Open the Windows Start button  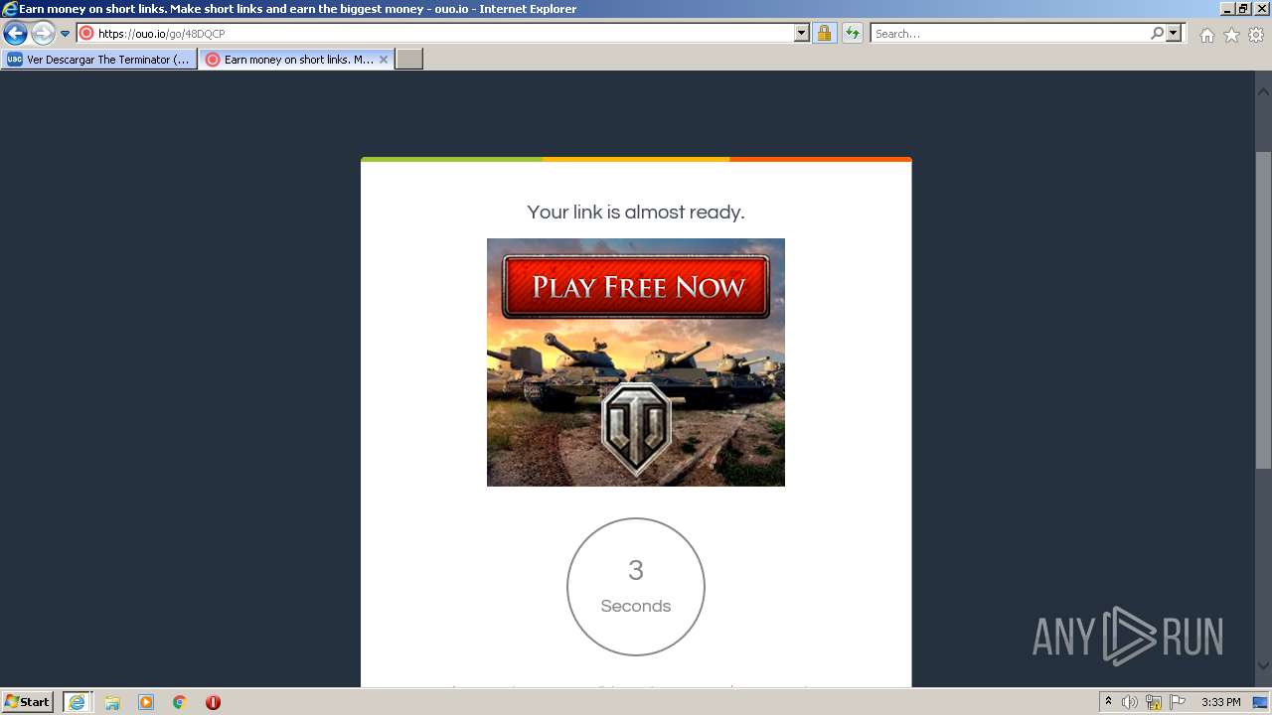28,701
